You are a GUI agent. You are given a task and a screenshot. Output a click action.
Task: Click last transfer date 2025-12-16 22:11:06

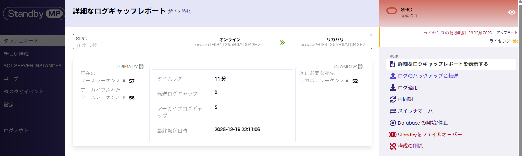(237, 129)
